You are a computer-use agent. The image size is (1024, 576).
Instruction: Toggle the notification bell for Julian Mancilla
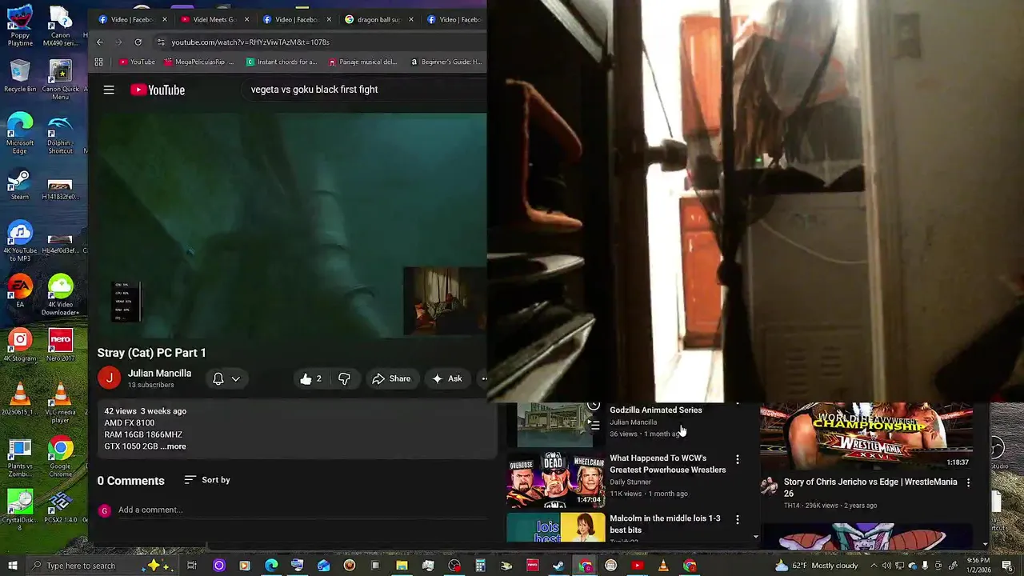click(218, 379)
